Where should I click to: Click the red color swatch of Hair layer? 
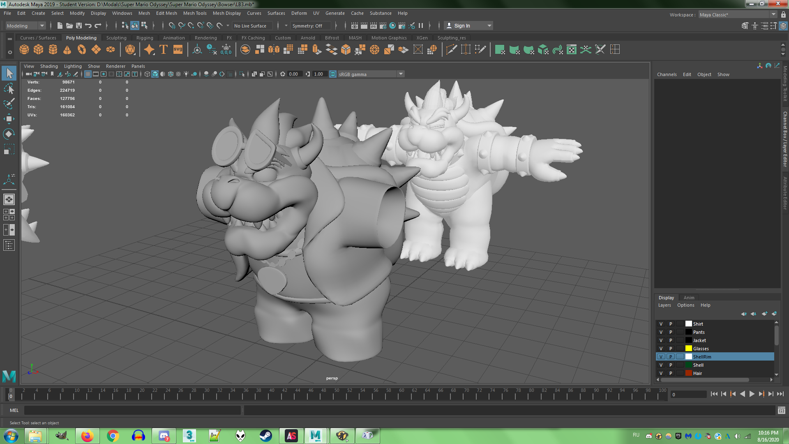pyautogui.click(x=688, y=373)
